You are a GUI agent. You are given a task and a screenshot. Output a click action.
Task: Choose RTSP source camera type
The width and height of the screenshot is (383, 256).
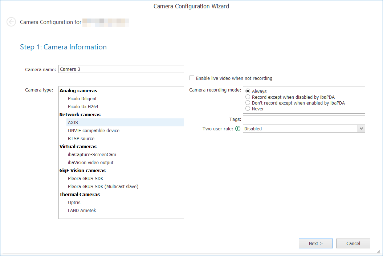coord(81,139)
